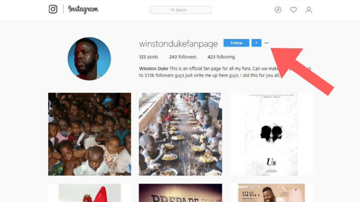Click the Instagram wordmark logo
The height and width of the screenshot is (202, 360).
[x=83, y=9]
